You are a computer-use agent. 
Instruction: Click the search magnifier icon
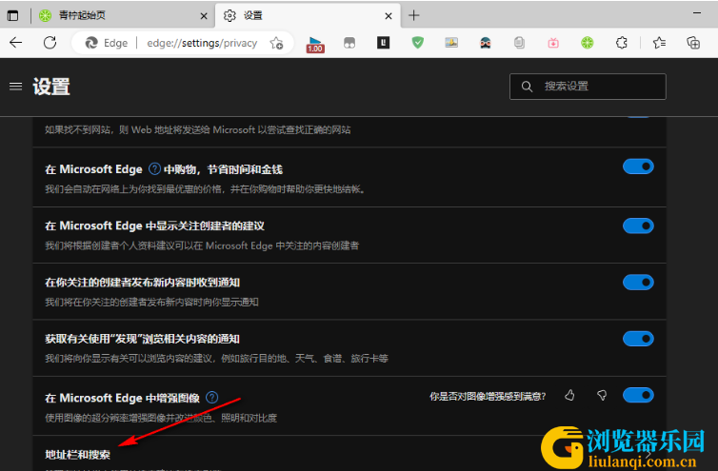527,87
